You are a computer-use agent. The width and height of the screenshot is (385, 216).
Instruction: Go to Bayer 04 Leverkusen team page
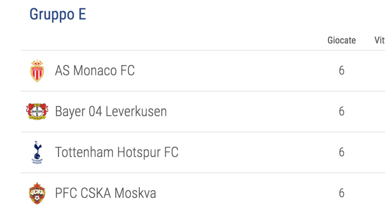[111, 112]
